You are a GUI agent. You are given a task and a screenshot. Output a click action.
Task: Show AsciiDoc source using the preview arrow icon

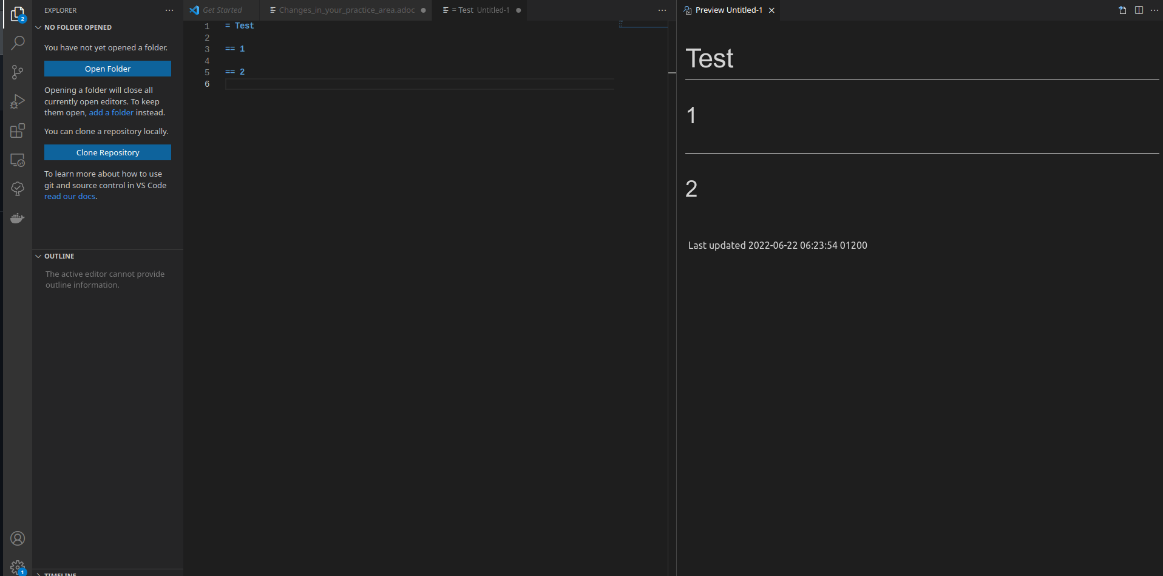click(1122, 10)
